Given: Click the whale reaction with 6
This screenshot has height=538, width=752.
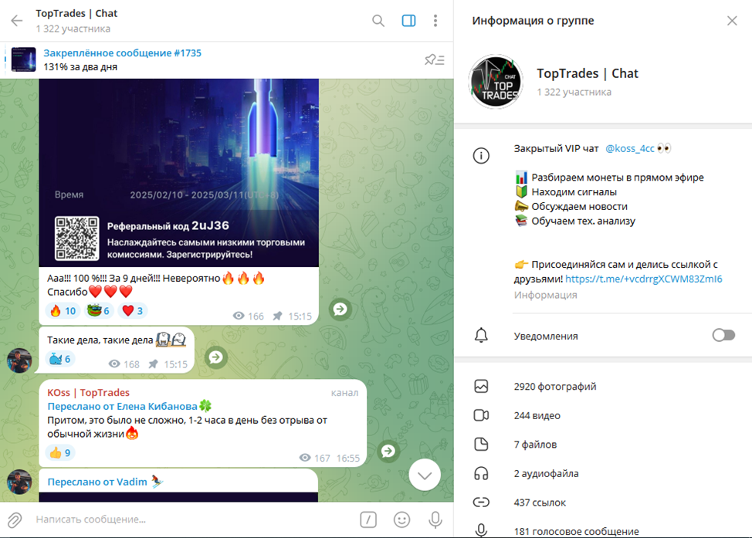Looking at the screenshot, I should 60,359.
